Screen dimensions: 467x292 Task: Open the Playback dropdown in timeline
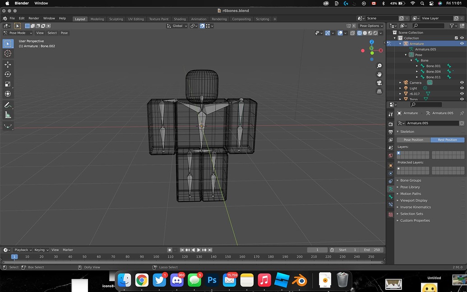(x=23, y=250)
